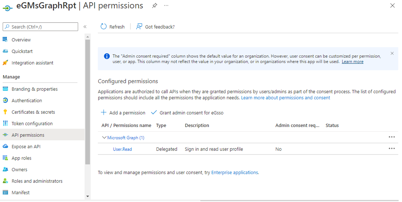Open ellipsis menu for User.Read row

click(x=392, y=148)
